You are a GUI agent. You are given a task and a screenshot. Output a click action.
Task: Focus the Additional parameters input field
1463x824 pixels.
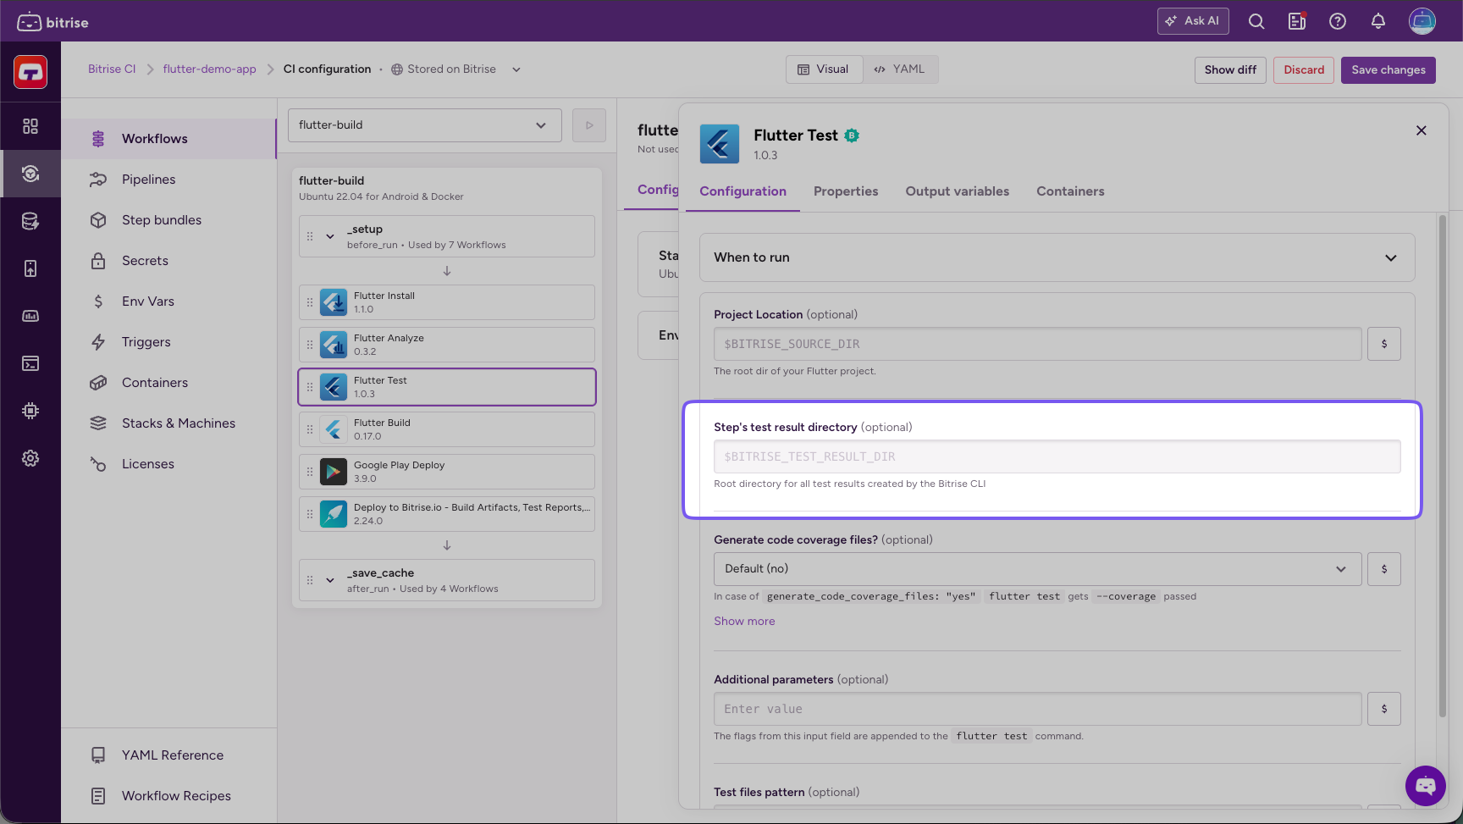pyautogui.click(x=1038, y=709)
